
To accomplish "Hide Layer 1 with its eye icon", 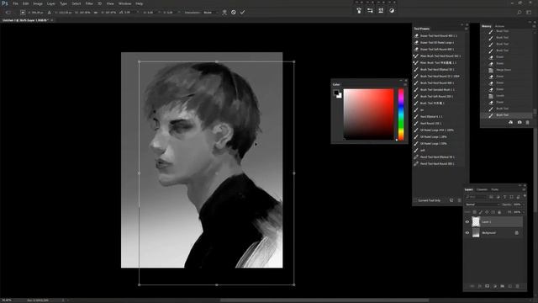I will pos(467,222).
